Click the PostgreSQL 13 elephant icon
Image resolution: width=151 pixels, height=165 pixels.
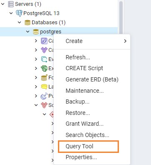(x=19, y=13)
